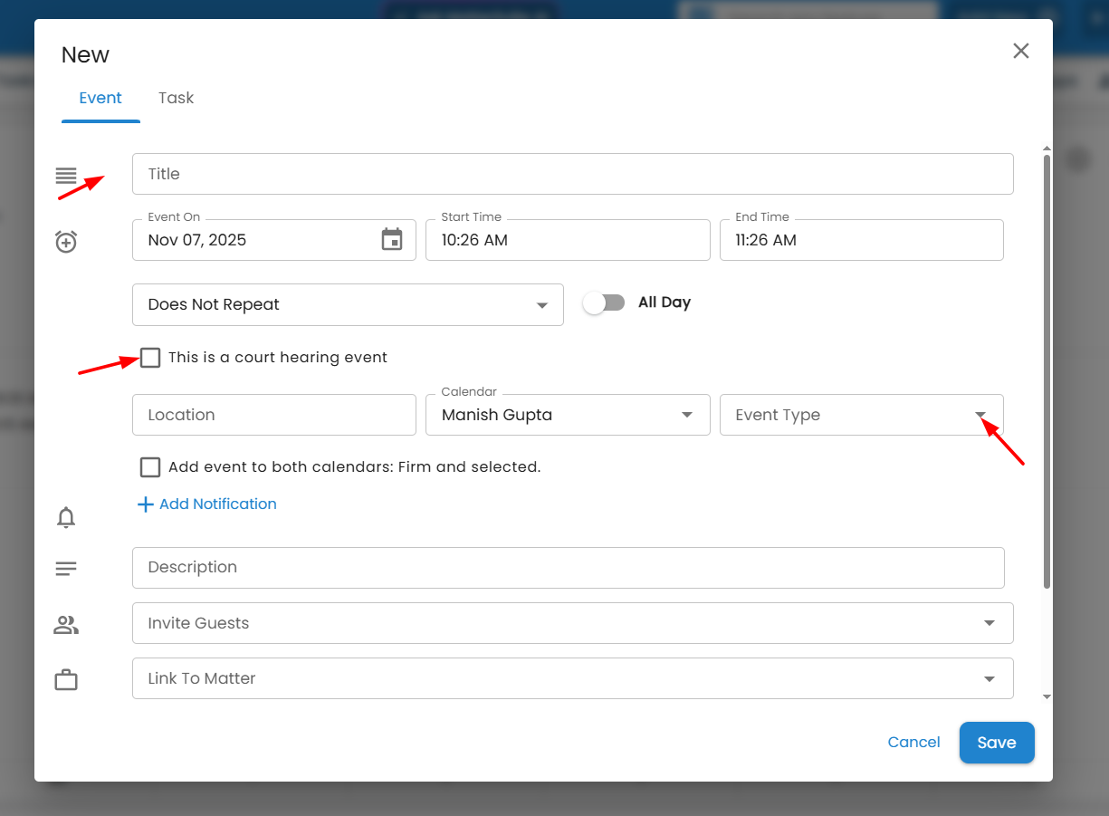
Task: Select the Event tab
Action: (100, 98)
